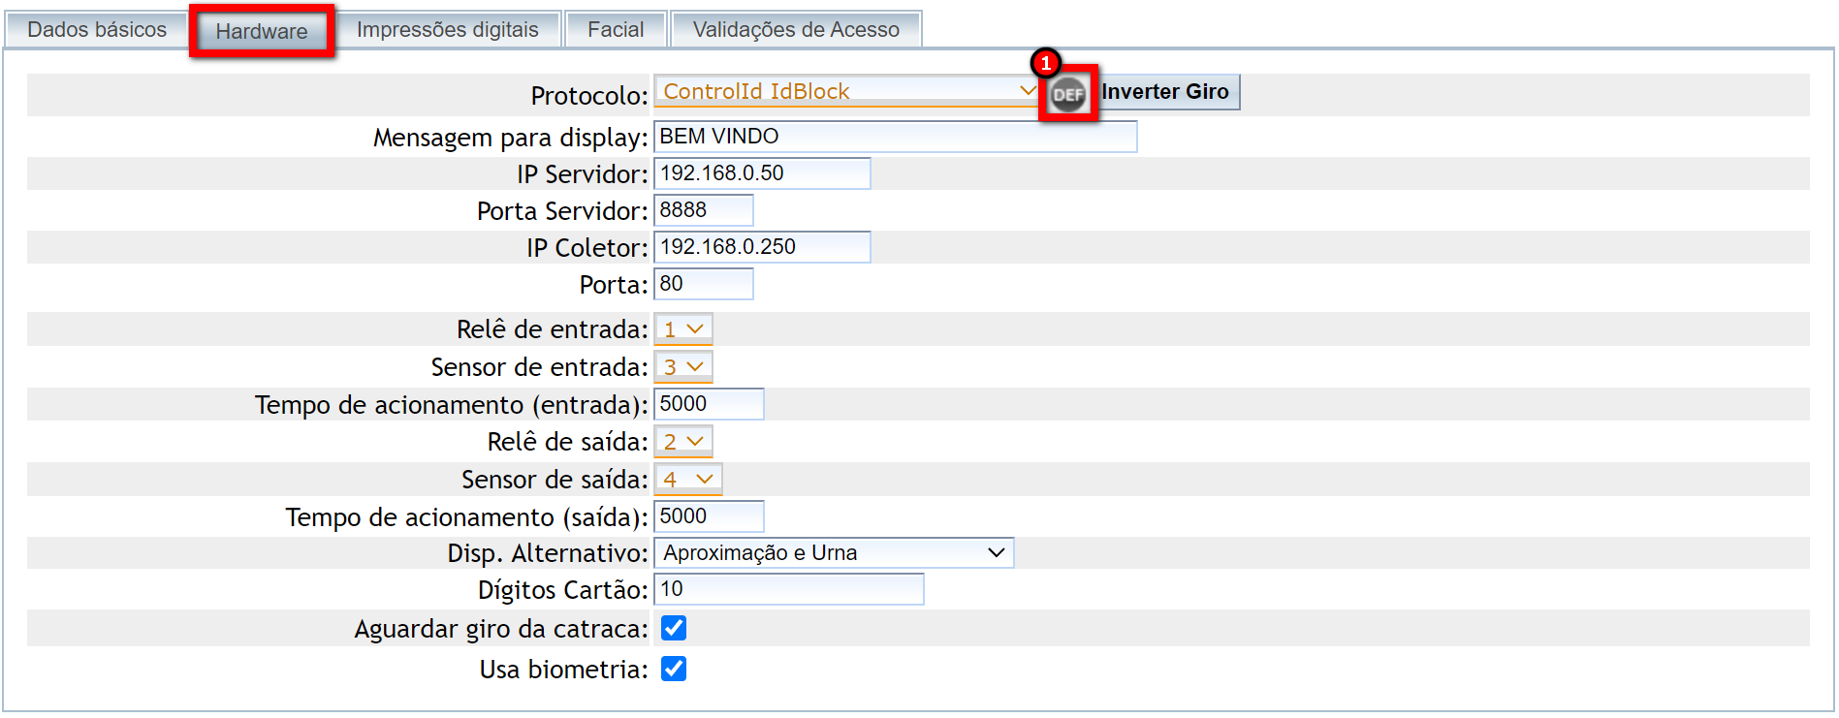Toggle Aguardar giro da catraca checkbox
This screenshot has width=1839, height=718.
coord(674,628)
